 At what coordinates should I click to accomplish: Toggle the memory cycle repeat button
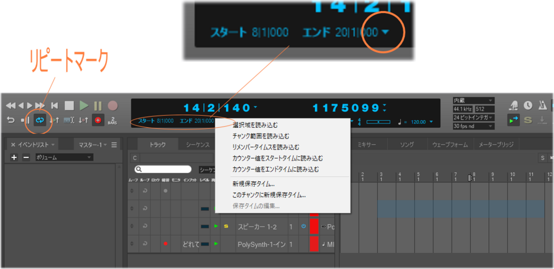click(x=39, y=120)
